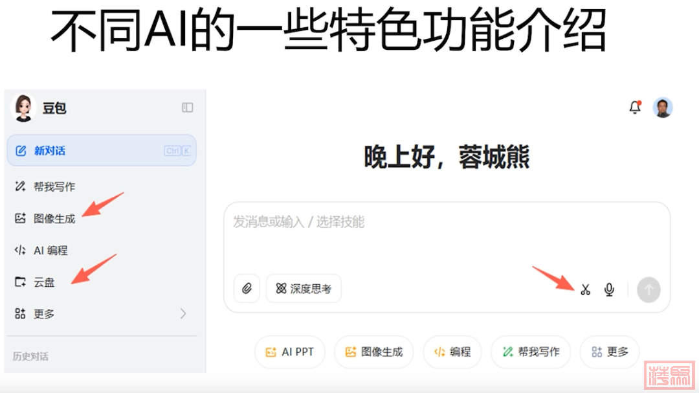The width and height of the screenshot is (699, 393).
Task: Click the scissors screenshot icon
Action: click(x=585, y=289)
